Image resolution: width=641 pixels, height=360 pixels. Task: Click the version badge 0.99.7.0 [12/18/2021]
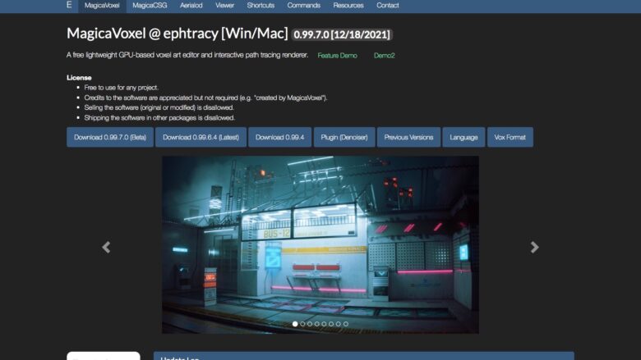pyautogui.click(x=342, y=34)
